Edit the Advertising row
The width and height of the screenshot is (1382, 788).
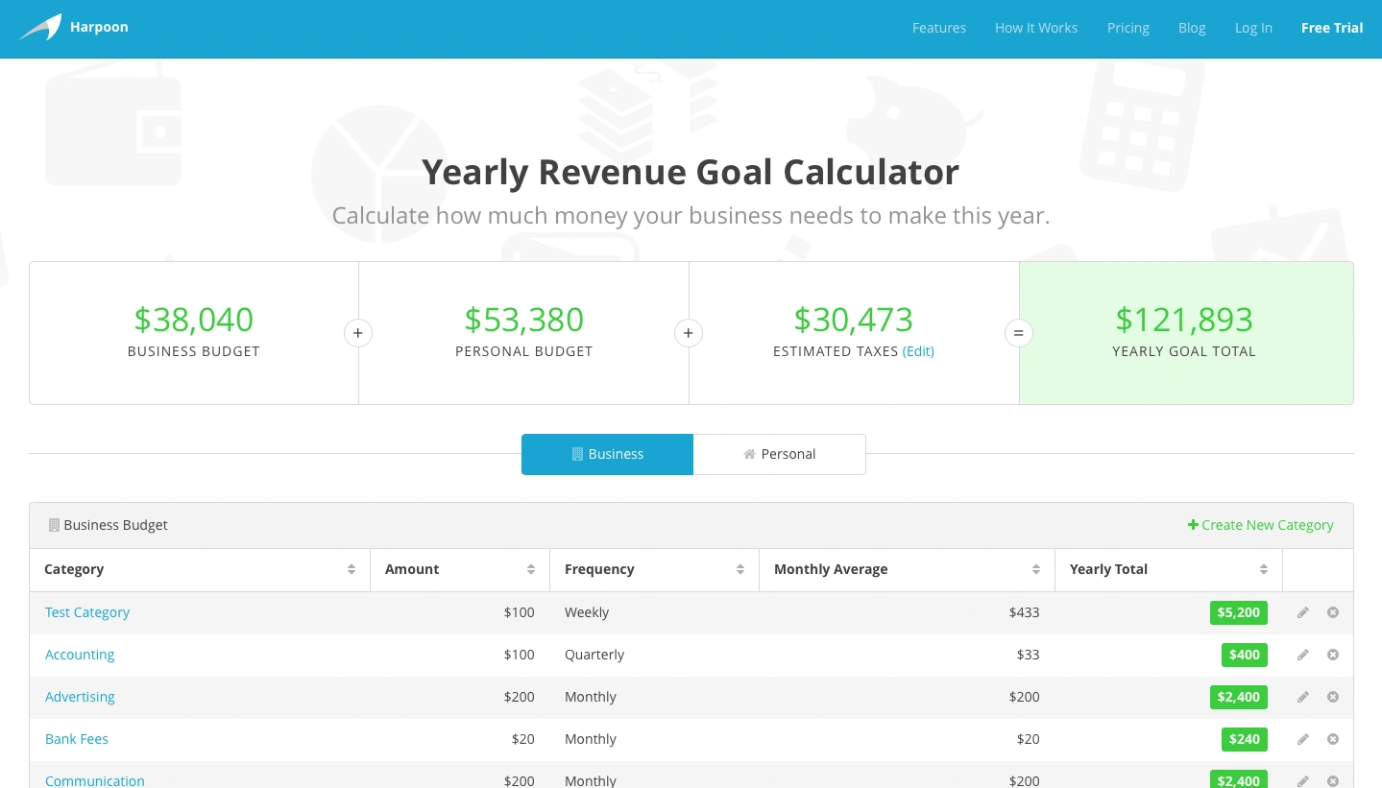click(1303, 697)
